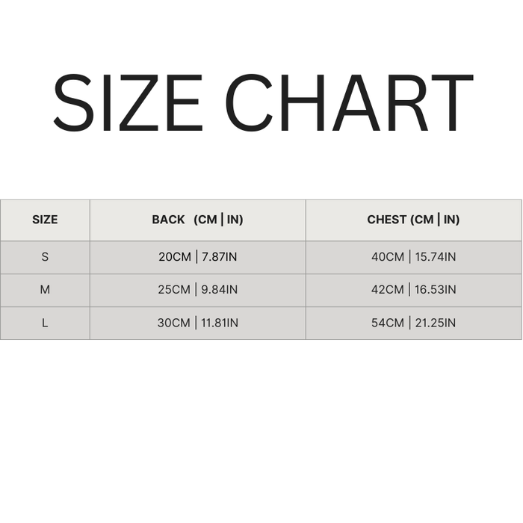
Task: Click the 7.87IN back value
Action: (x=220, y=257)
